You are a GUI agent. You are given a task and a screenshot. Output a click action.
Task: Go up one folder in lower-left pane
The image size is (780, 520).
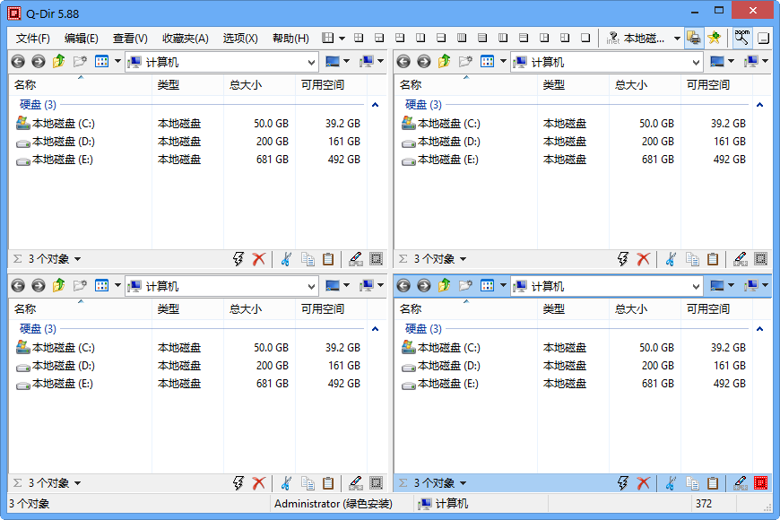coord(58,285)
